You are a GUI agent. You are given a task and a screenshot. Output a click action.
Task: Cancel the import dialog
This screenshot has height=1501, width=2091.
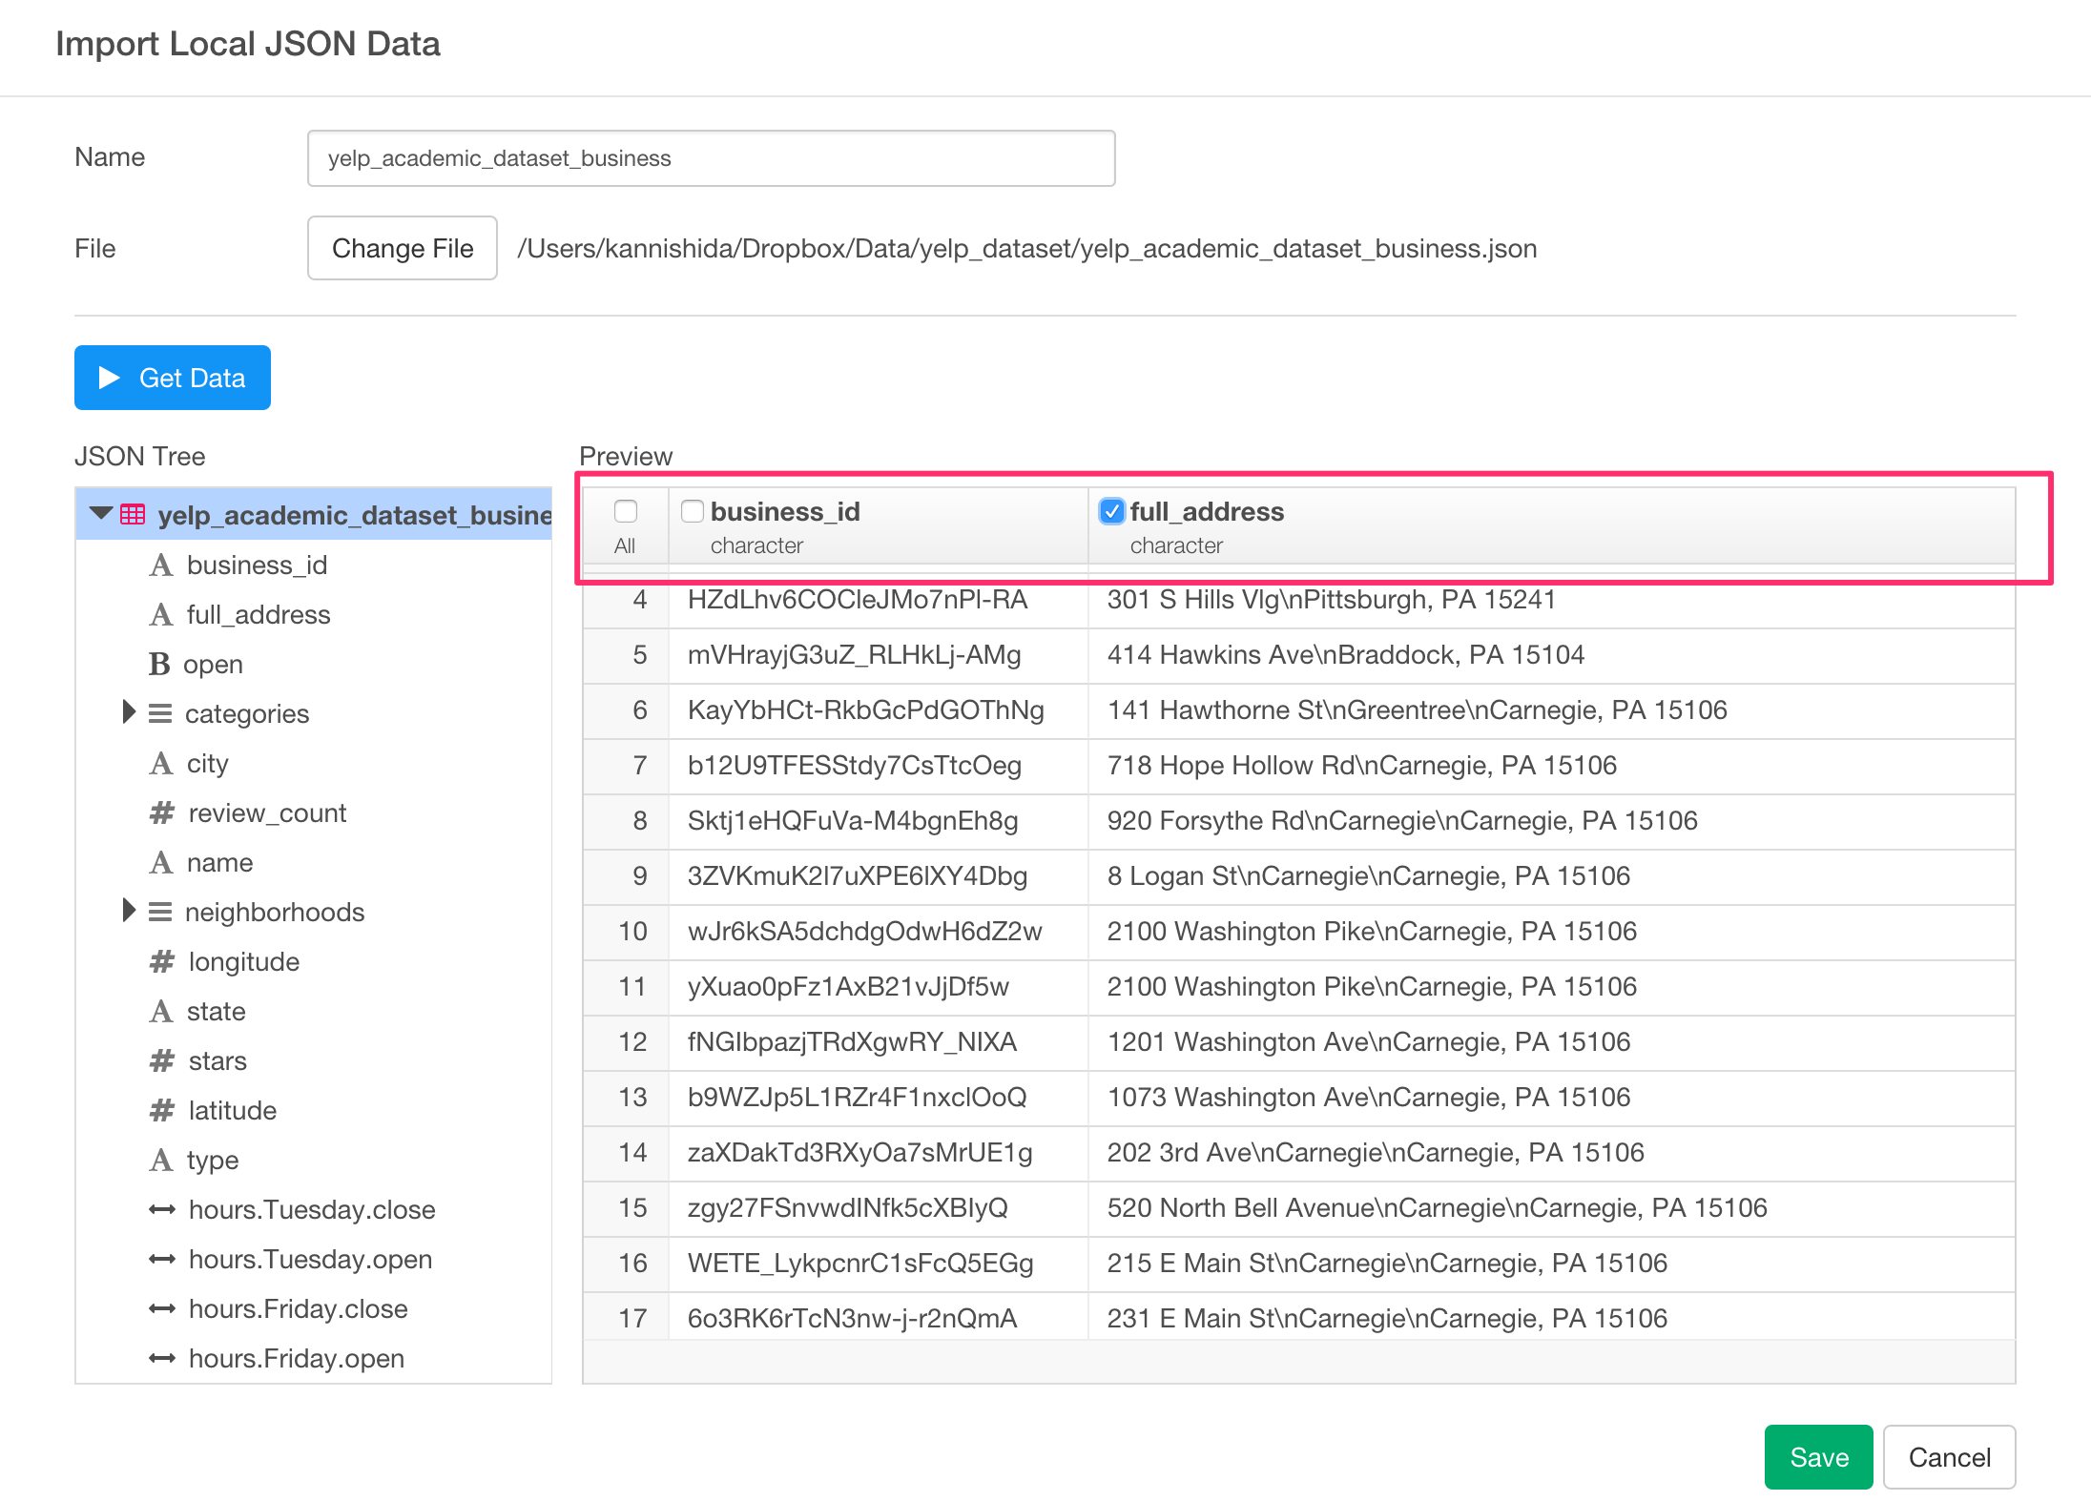click(x=1949, y=1457)
